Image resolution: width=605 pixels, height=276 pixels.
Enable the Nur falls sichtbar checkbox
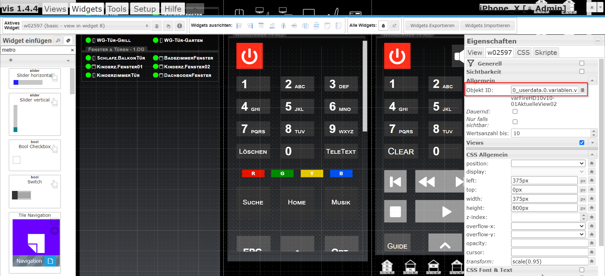coord(515,122)
